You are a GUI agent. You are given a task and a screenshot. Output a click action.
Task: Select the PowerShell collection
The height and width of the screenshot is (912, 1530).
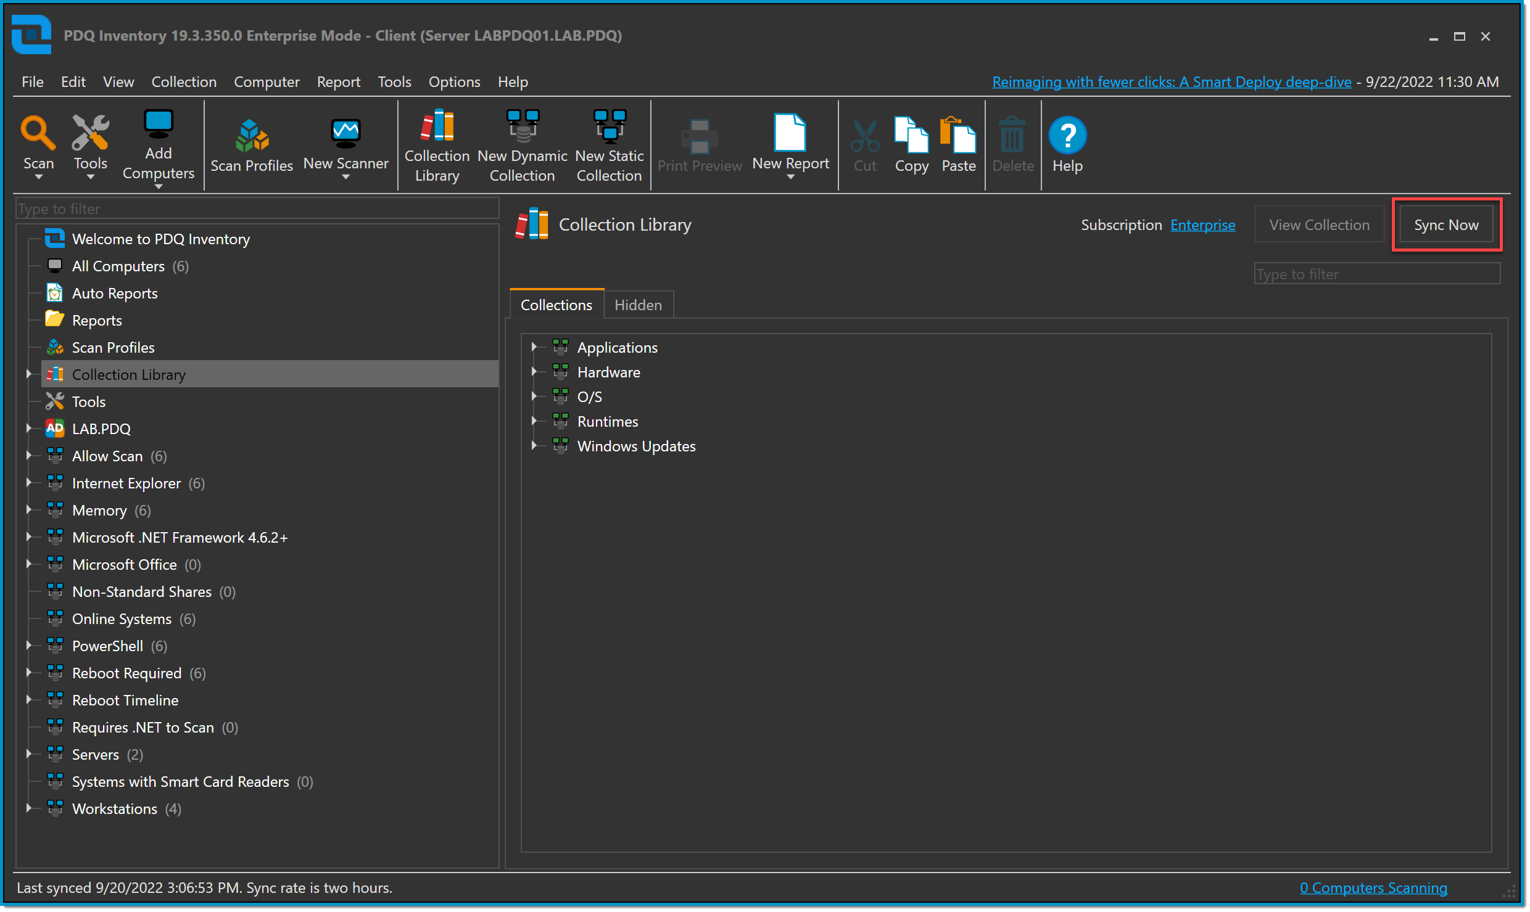[107, 646]
